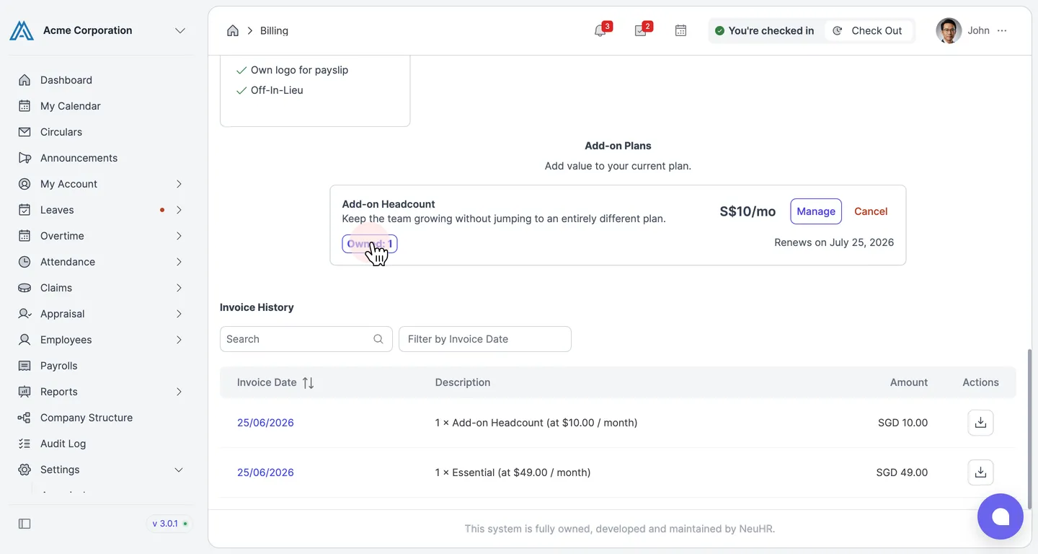Expand the Overtime submenu chevron
Viewport: 1038px width, 554px height.
(x=179, y=236)
